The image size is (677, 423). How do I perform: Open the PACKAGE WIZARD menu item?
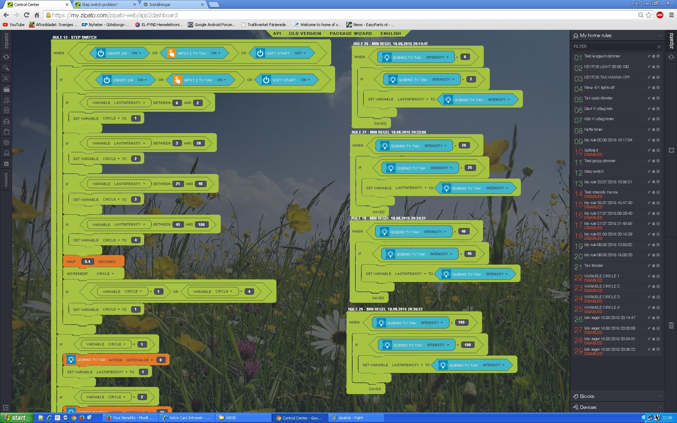350,33
